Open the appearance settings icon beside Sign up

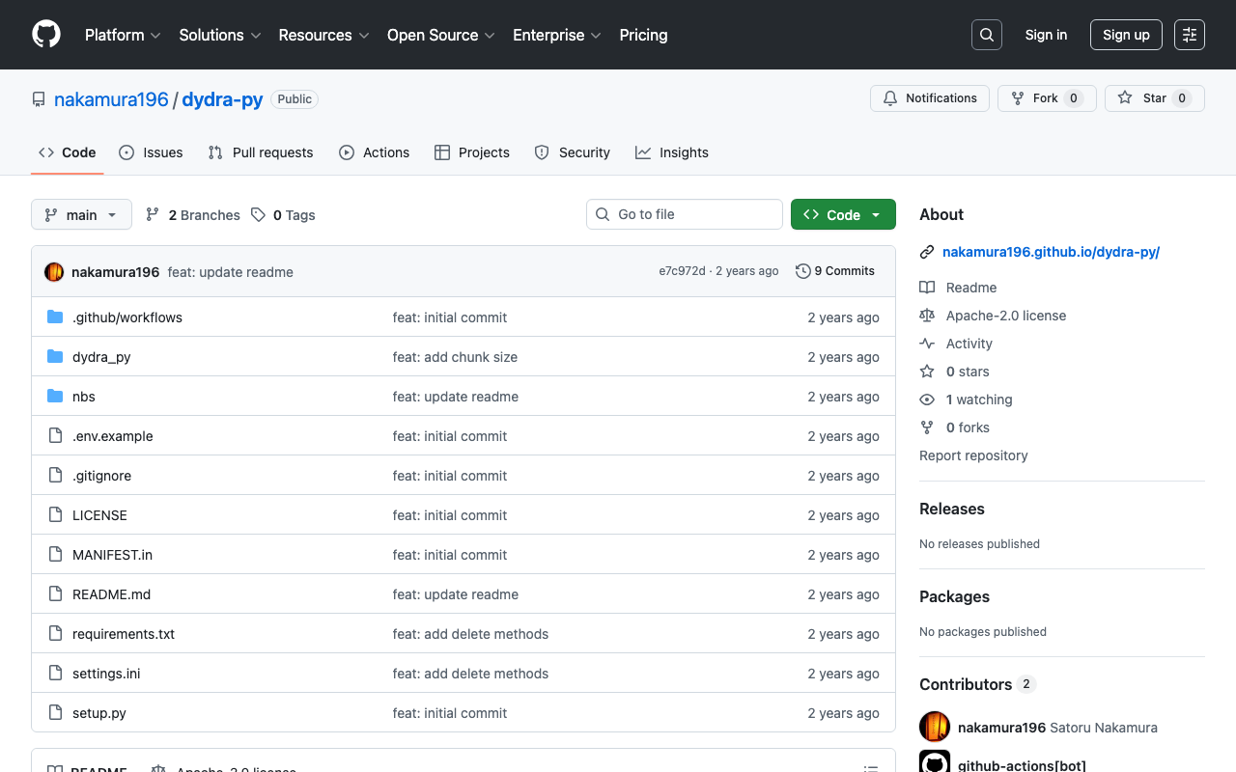[x=1189, y=35]
